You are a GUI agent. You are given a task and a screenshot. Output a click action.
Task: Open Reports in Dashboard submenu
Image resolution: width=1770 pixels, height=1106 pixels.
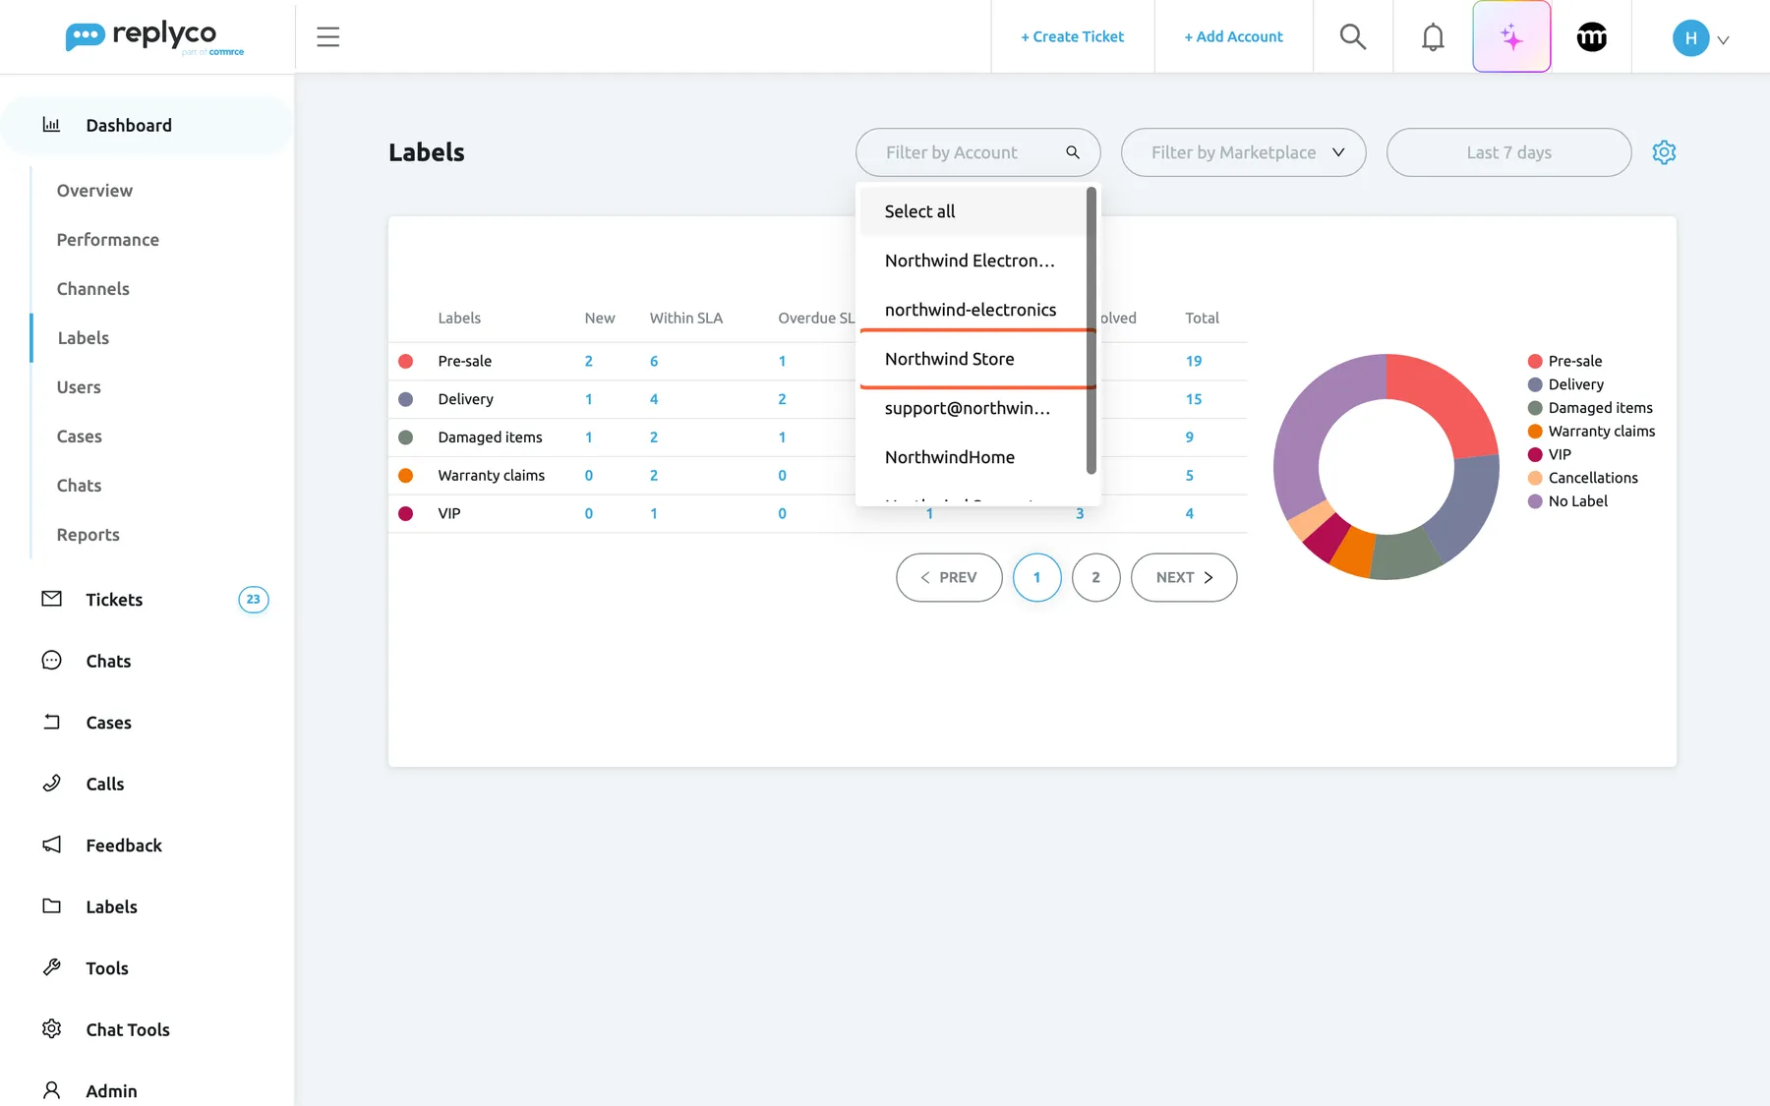88,535
